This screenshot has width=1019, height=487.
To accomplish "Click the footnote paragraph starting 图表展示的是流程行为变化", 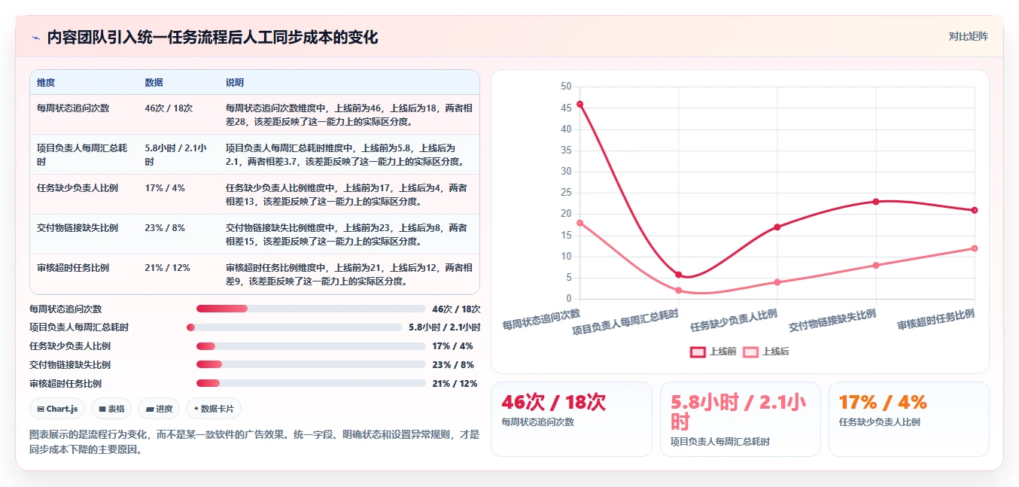I will [254, 443].
